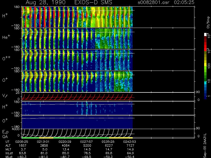
Task: Click the UT value '0213:01'
Action: click(x=43, y=142)
